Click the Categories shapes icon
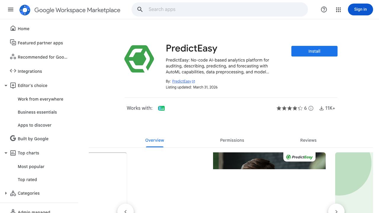This screenshot has width=379, height=213. tap(13, 193)
